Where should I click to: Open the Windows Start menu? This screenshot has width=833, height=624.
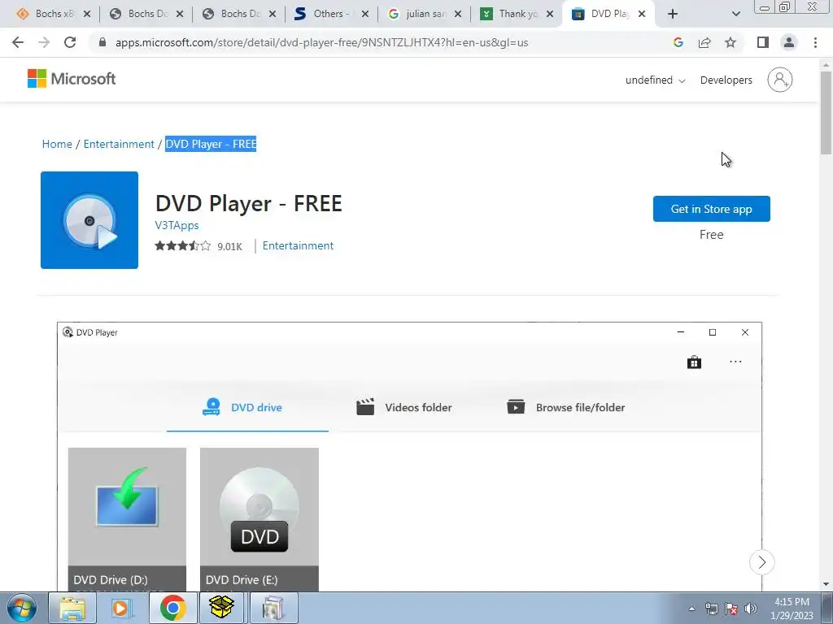22,608
